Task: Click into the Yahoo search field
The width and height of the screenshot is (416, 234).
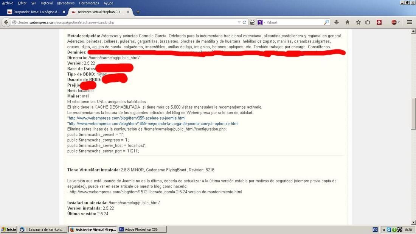Action: tap(295, 23)
